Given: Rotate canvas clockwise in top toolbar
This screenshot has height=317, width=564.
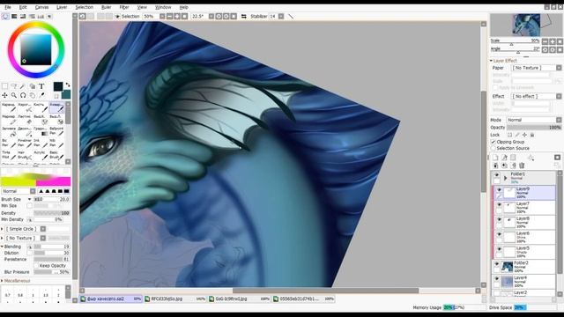Looking at the screenshot, I should click(226, 16).
